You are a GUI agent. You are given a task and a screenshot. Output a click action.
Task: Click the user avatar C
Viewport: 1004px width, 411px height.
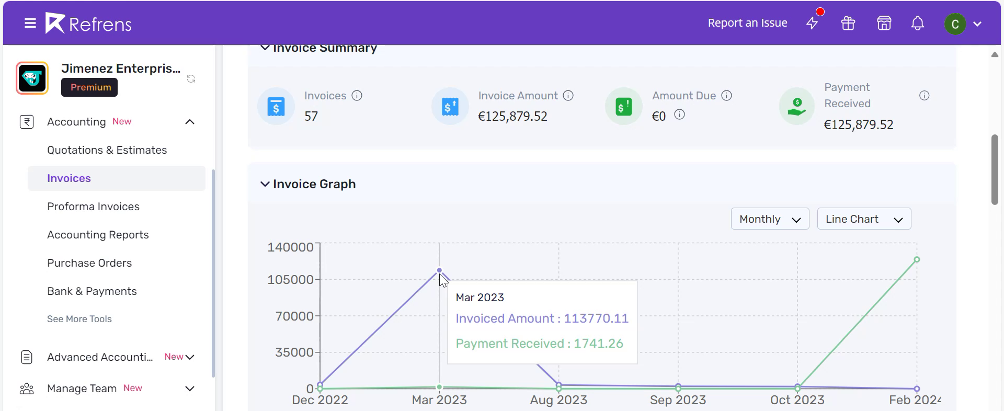click(955, 24)
